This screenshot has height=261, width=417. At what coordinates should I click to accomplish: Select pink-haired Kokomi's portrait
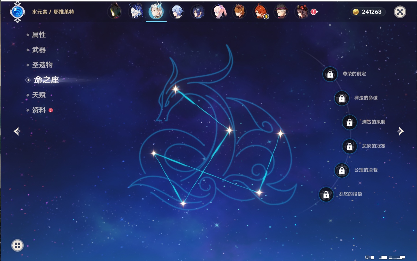coord(219,12)
